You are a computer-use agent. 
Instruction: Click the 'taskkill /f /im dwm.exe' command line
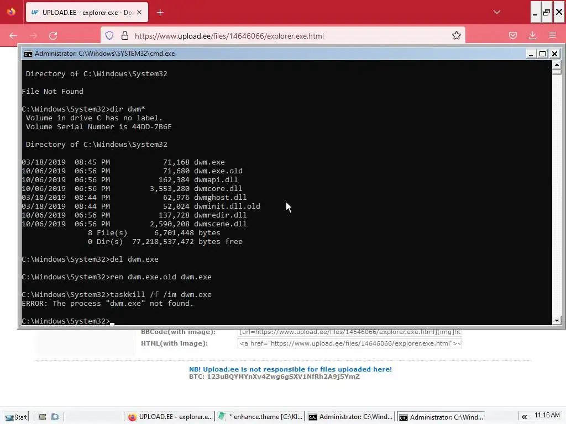(117, 295)
